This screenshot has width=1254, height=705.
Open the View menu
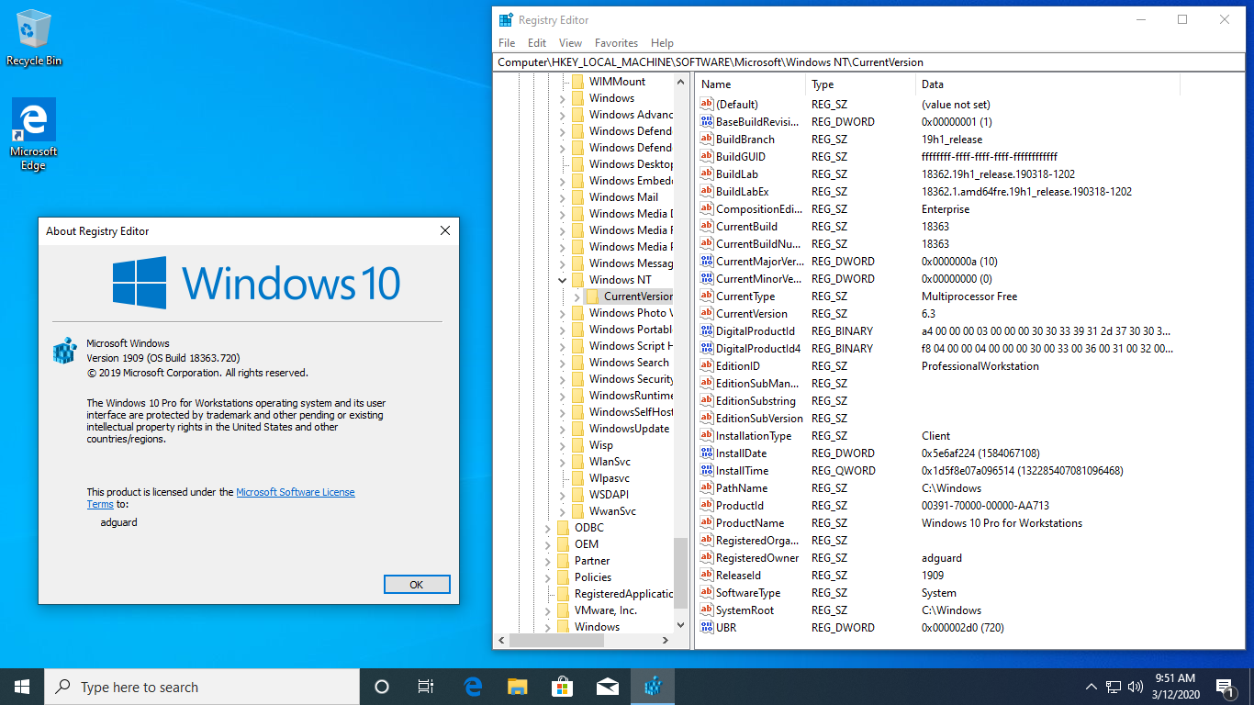[x=570, y=43]
